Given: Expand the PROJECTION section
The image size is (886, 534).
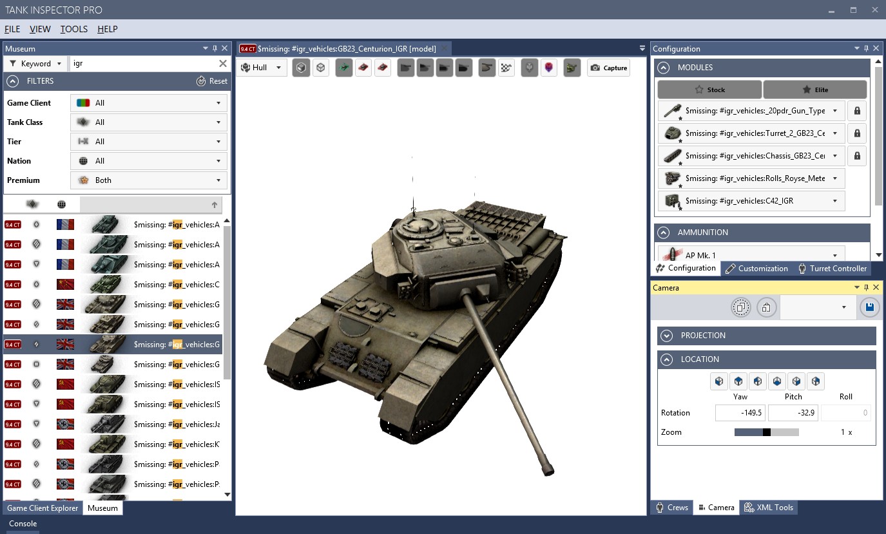Looking at the screenshot, I should coord(668,336).
